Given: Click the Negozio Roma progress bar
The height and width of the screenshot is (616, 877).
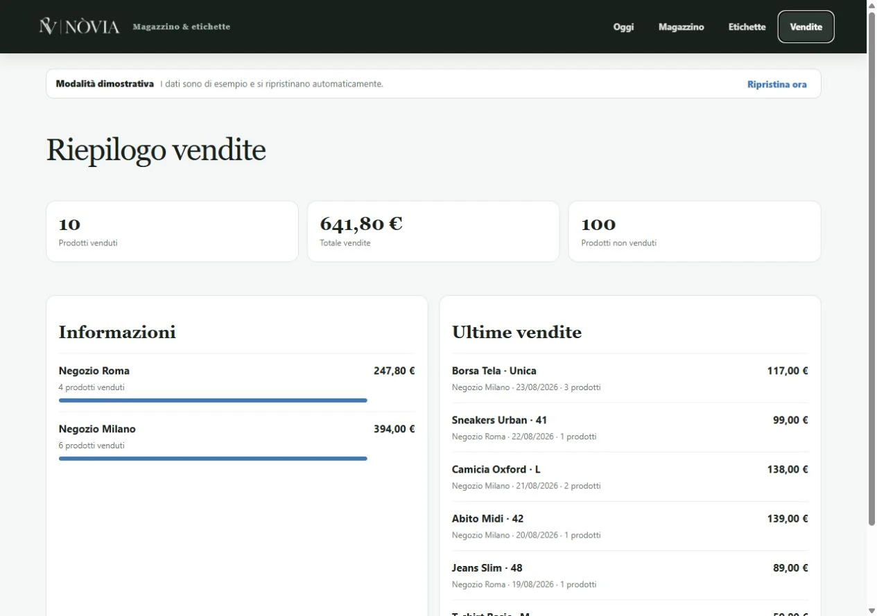Looking at the screenshot, I should pos(213,401).
